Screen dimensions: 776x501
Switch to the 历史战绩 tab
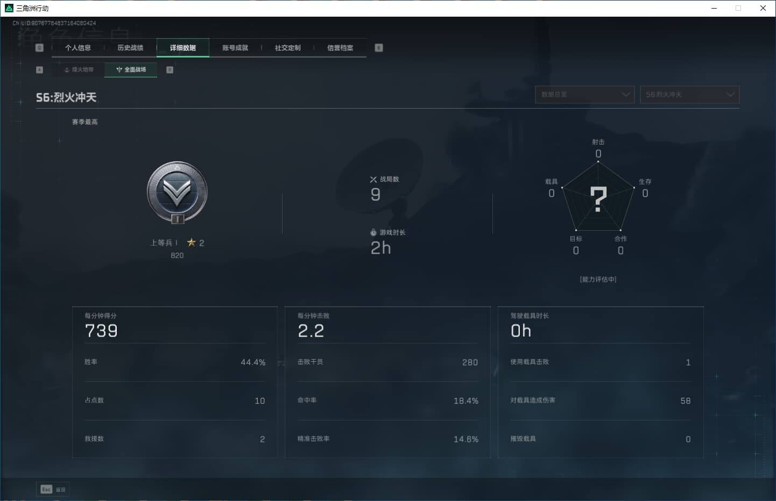(x=130, y=48)
